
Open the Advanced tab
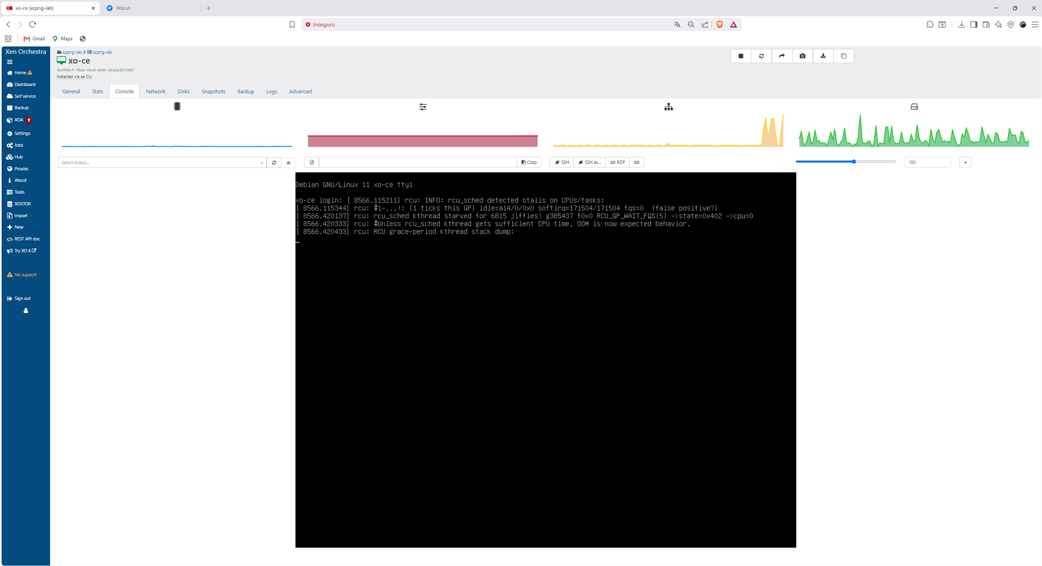(x=300, y=91)
